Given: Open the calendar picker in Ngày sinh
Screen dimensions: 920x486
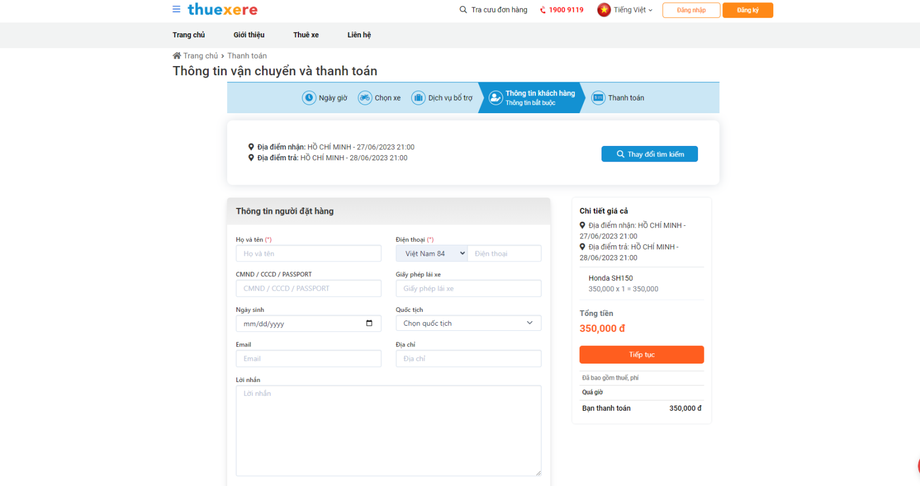Looking at the screenshot, I should (369, 323).
